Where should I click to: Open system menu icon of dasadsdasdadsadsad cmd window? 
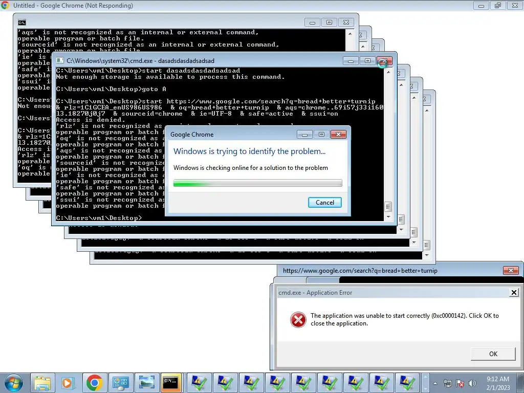(x=60, y=60)
